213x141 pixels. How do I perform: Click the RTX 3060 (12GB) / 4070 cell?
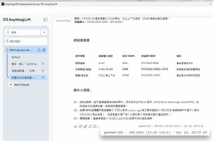click(x=155, y=69)
